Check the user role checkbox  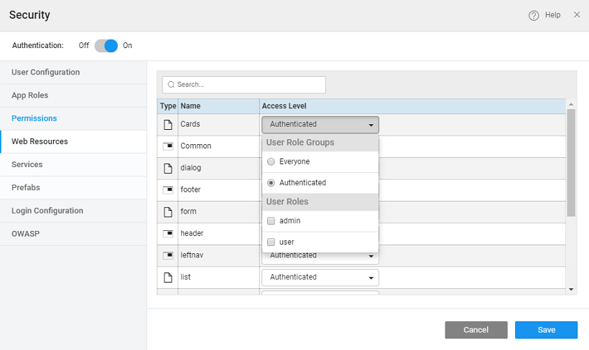tap(271, 242)
